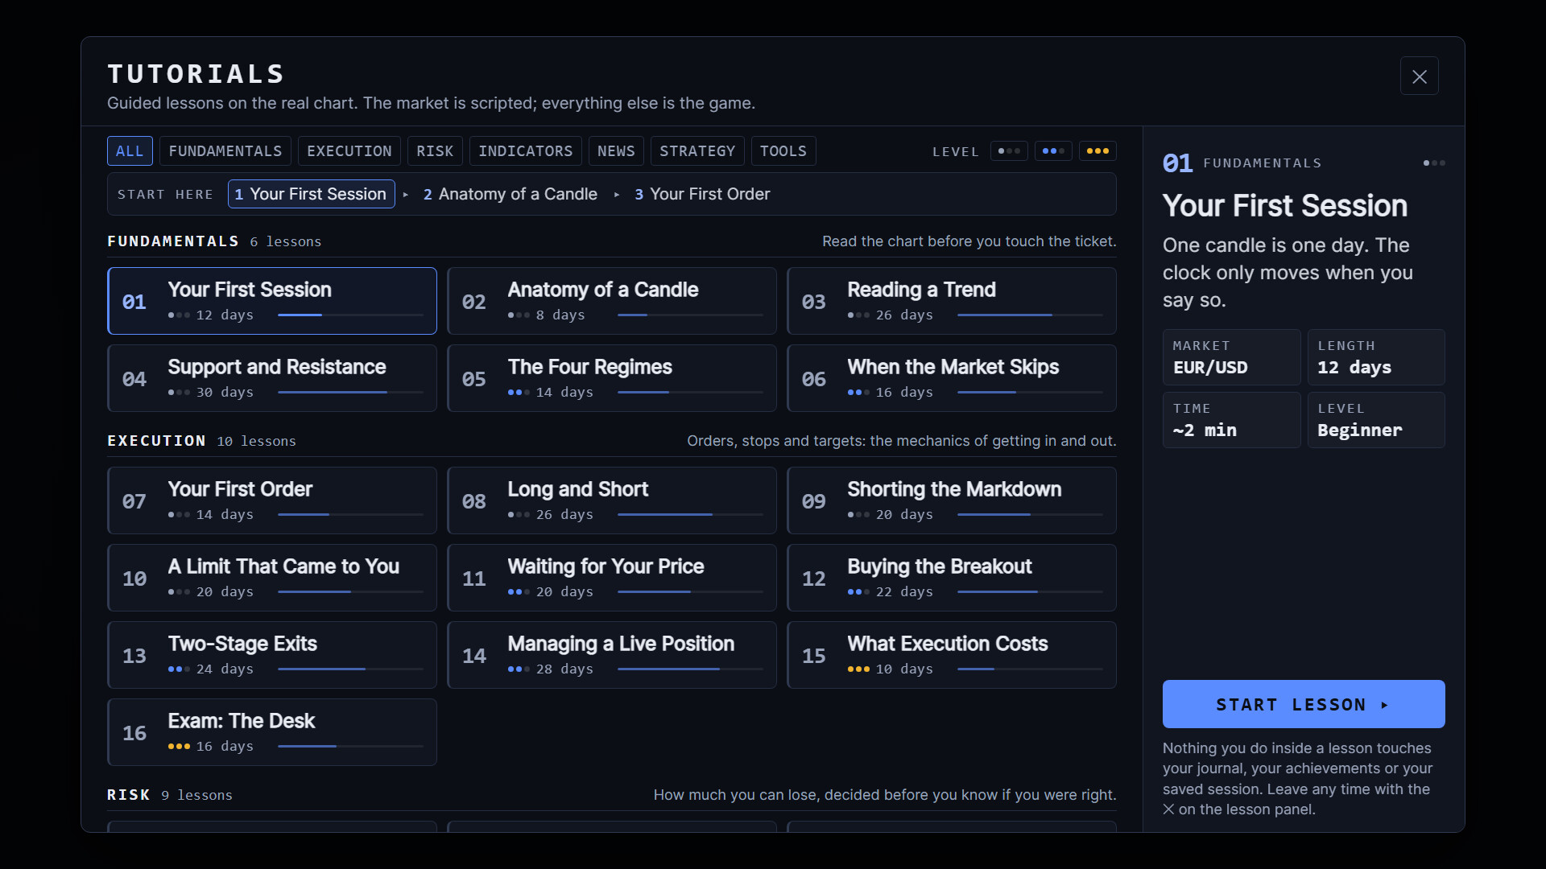The image size is (1546, 869).
Task: Choose lesson 14 Managing a Live Position
Action: pos(612,655)
